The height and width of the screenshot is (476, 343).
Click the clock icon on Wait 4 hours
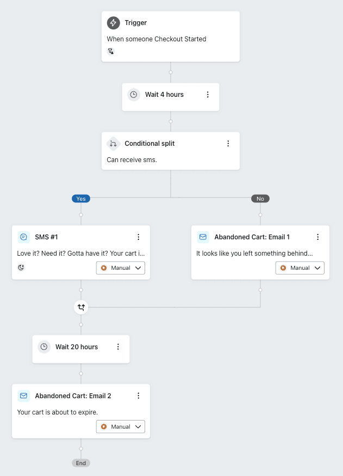[x=134, y=94]
